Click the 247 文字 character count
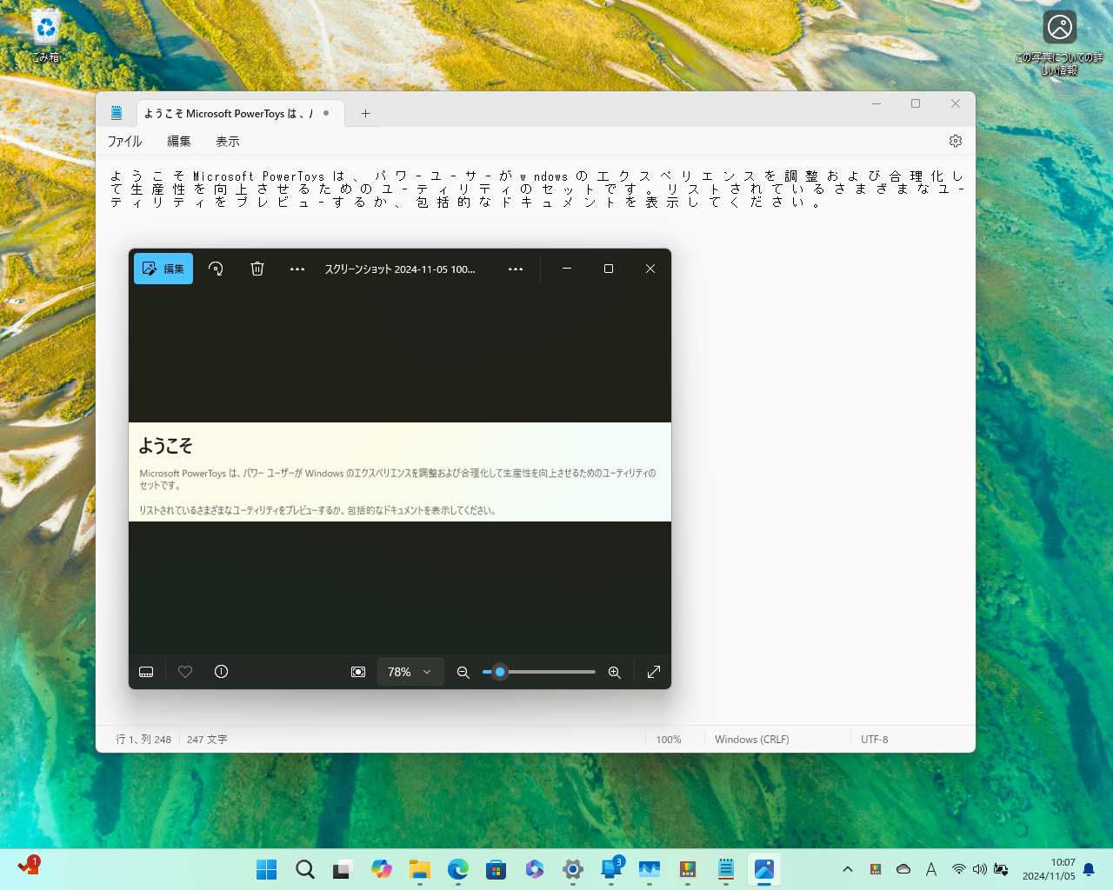This screenshot has height=890, width=1113. pyautogui.click(x=207, y=740)
